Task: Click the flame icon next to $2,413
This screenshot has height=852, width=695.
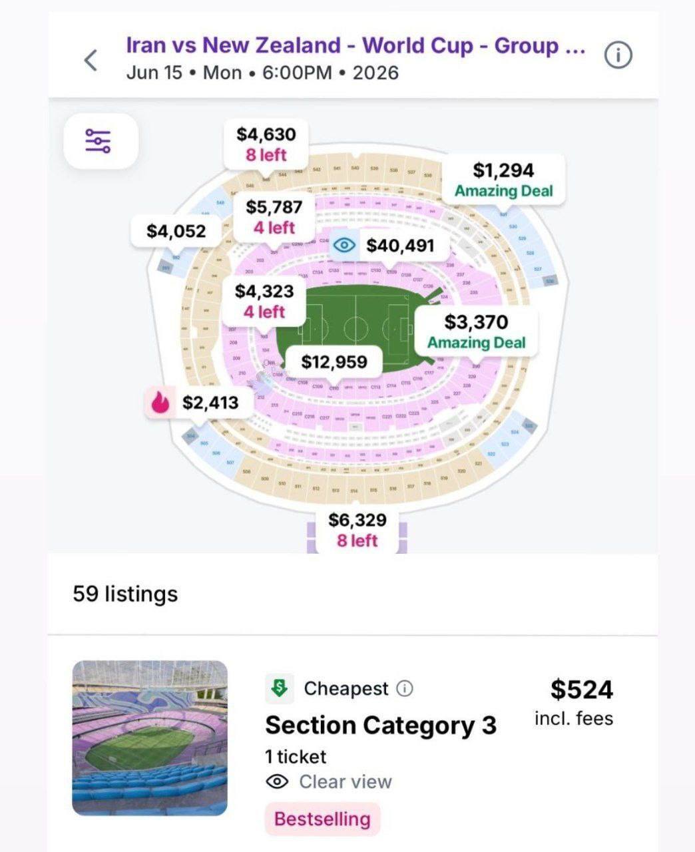Action: tap(160, 403)
